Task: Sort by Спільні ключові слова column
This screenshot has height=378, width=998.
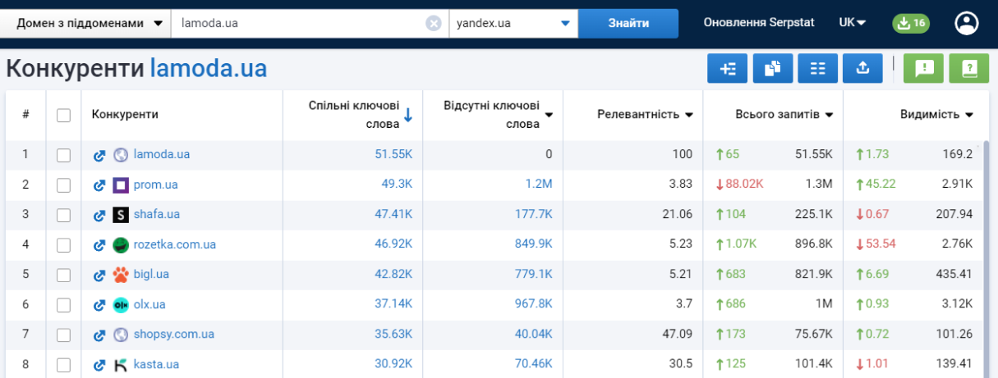Action: coord(361,115)
